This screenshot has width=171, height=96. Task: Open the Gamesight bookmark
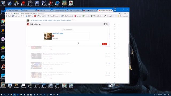tap(108, 16)
